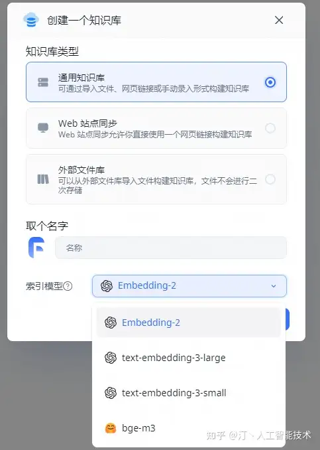
Task: Choose text-embedding-3-large from the list
Action: pos(189,358)
